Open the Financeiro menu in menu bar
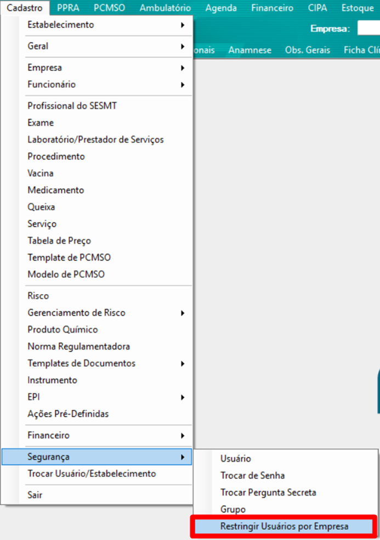This screenshot has height=540, width=380. tap(273, 8)
